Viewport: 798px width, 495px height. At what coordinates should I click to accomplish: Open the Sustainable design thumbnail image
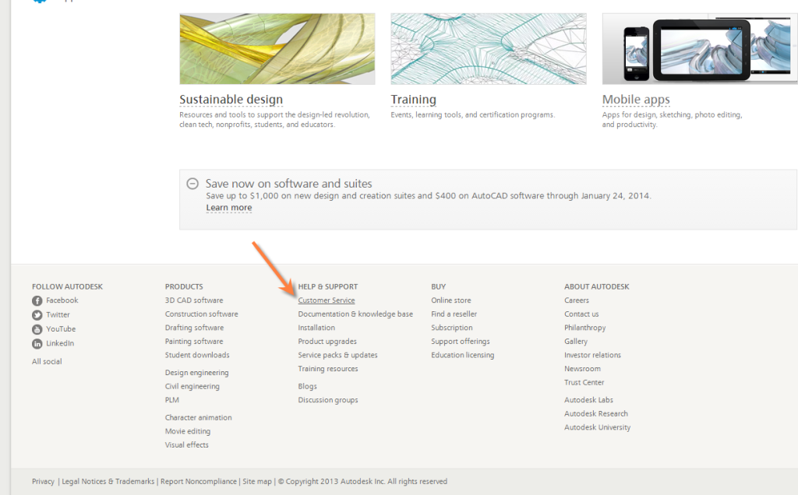[277, 49]
